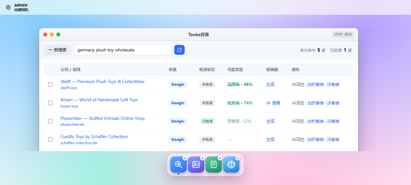The width and height of the screenshot is (411, 185).
Task: Click the plus badge on globe dock icon
Action: (x=237, y=158)
